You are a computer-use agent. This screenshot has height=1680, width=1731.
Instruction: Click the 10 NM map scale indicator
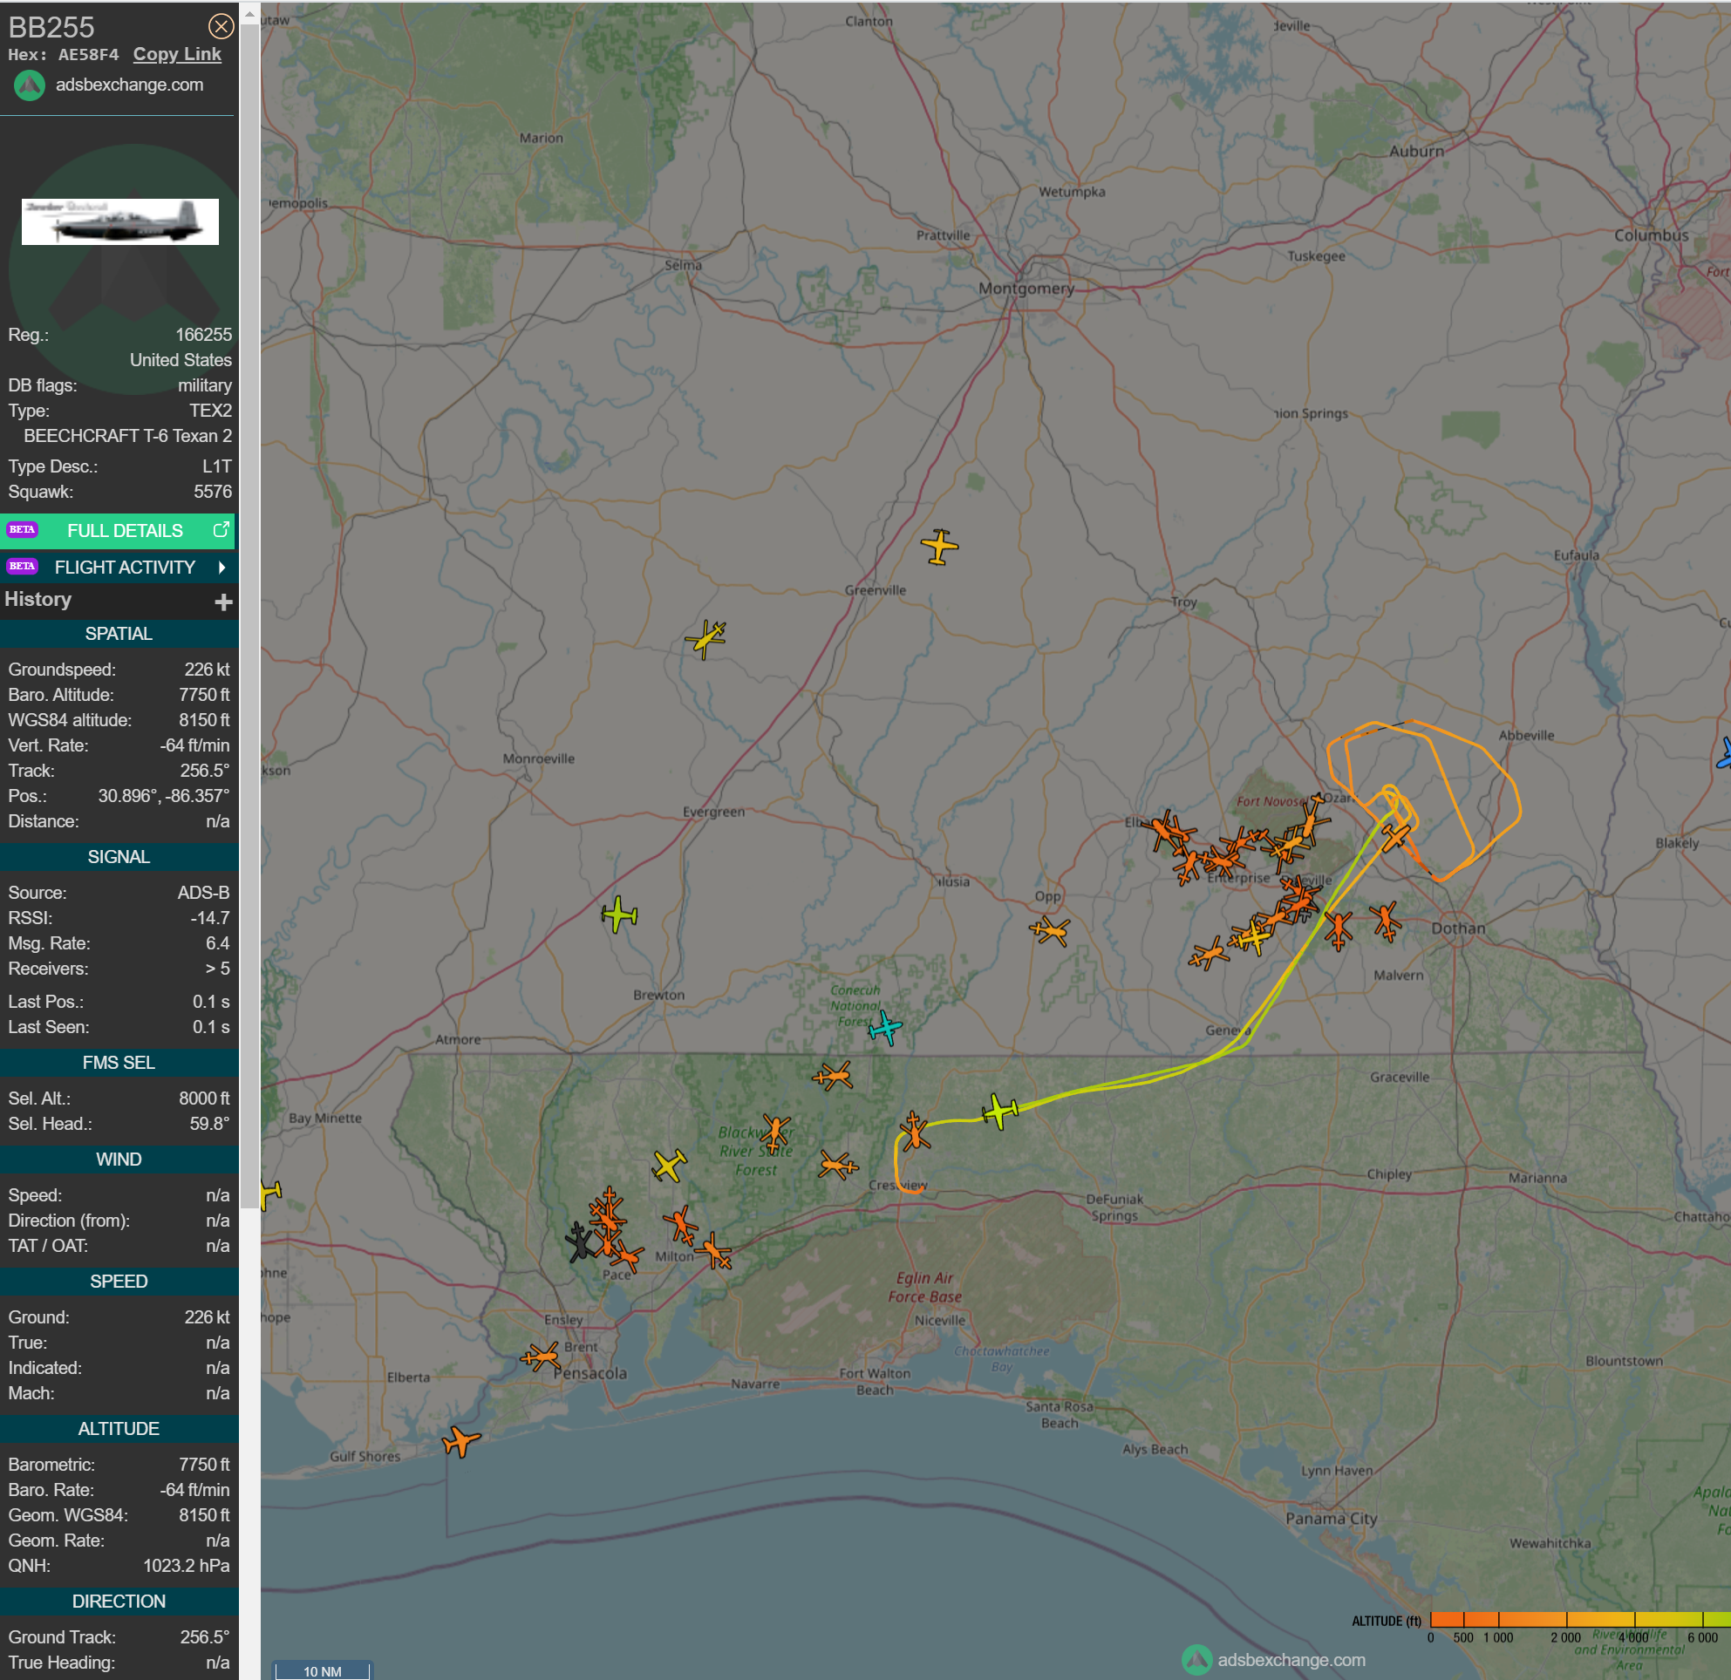coord(323,1670)
